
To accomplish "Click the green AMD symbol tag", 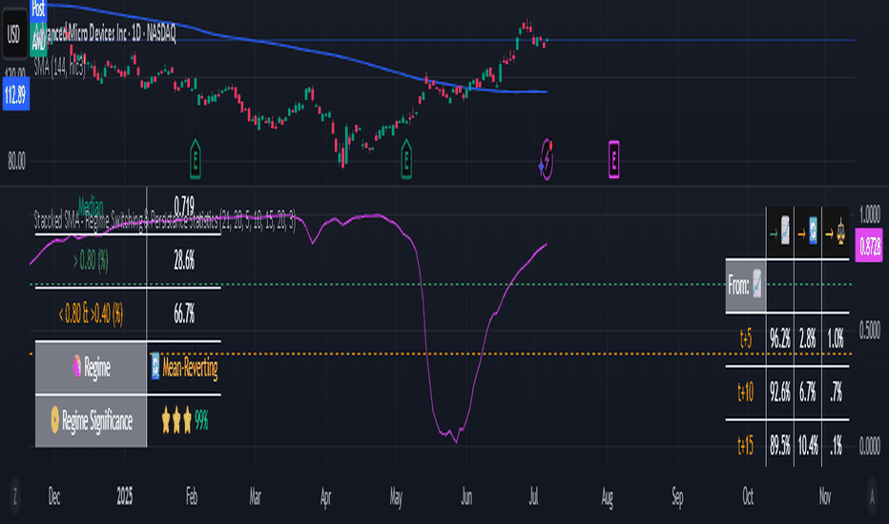I will (x=38, y=41).
